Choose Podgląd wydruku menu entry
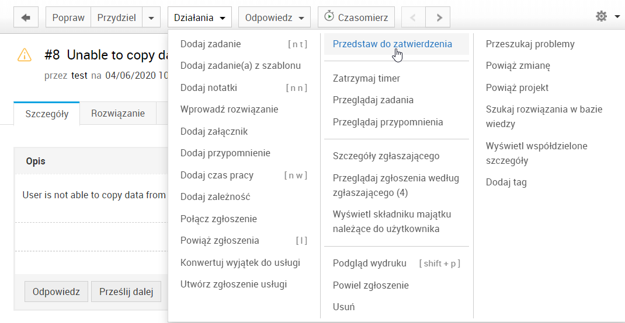The height and width of the screenshot is (323, 625). click(x=369, y=263)
